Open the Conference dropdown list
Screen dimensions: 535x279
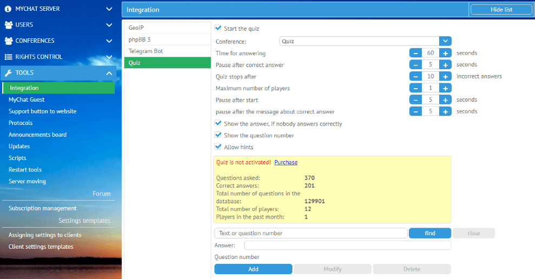click(445, 41)
